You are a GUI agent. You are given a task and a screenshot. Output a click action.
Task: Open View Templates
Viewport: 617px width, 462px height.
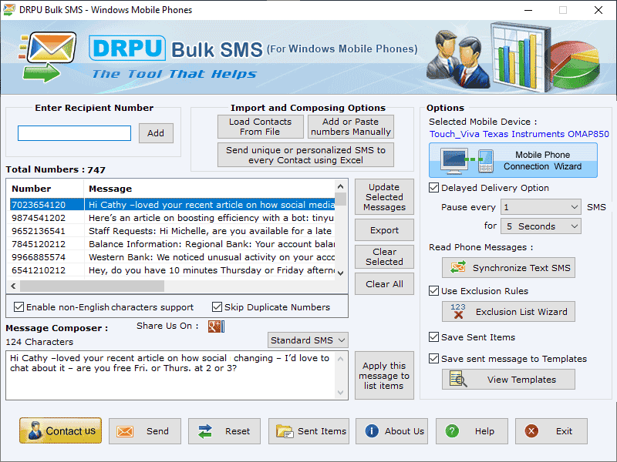pos(508,379)
